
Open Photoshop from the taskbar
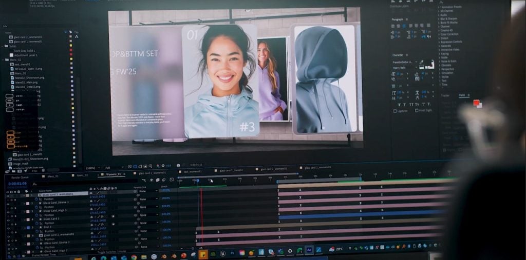(x=232, y=253)
